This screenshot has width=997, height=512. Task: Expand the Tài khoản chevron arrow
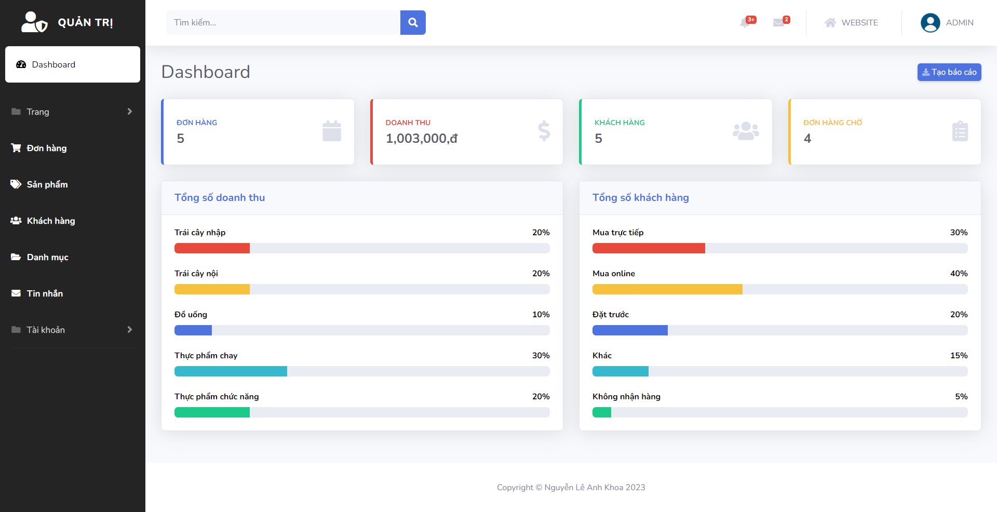click(130, 330)
